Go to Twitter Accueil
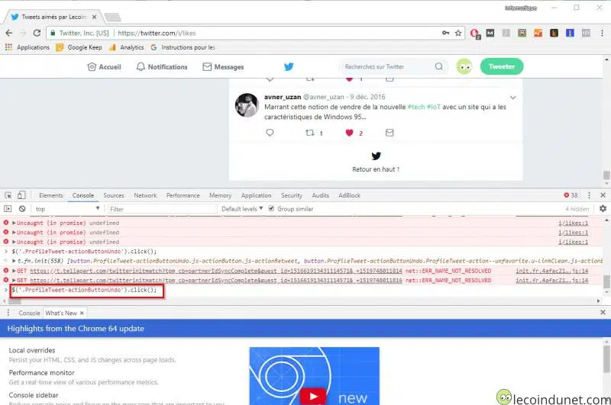The width and height of the screenshot is (611, 405). (105, 67)
